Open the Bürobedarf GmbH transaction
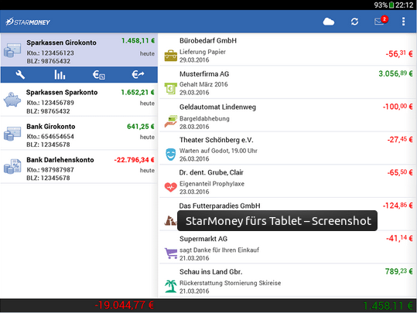 coord(287,49)
